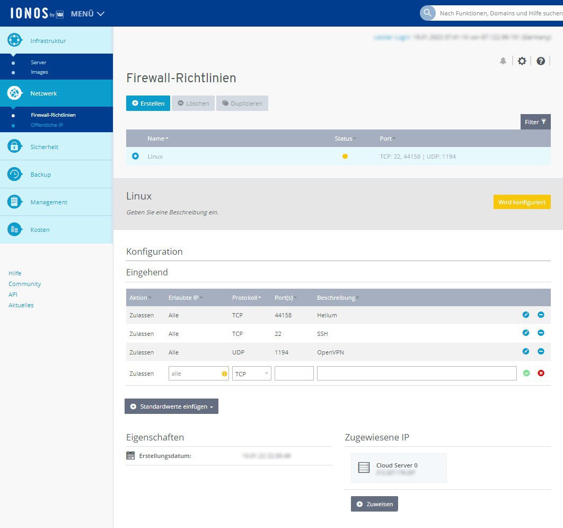The width and height of the screenshot is (563, 528).
Task: Click the Port(s) input field
Action: [294, 374]
